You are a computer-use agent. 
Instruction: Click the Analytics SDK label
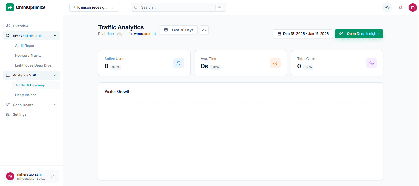(x=25, y=75)
